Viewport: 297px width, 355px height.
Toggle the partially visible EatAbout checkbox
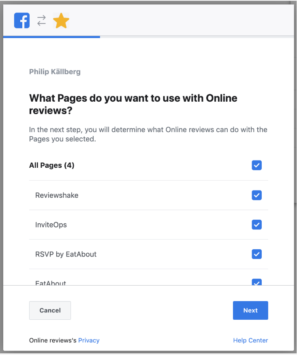(257, 282)
